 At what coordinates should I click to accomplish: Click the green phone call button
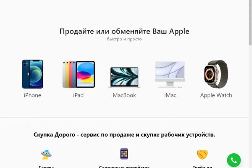(234, 160)
